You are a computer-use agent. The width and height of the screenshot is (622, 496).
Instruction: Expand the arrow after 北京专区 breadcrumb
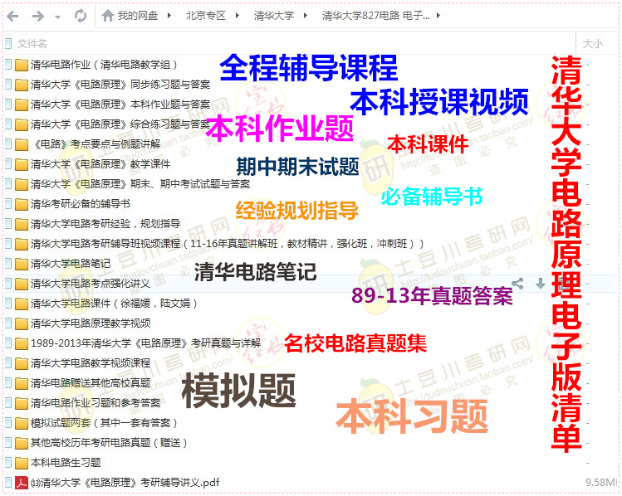[x=235, y=16]
